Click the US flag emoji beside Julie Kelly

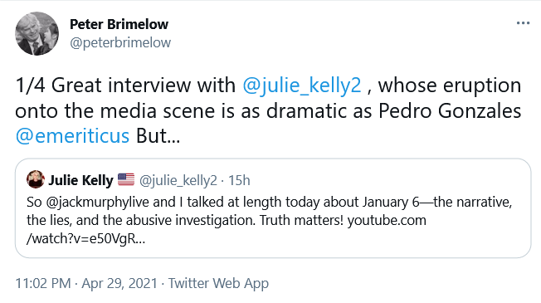coord(126,179)
